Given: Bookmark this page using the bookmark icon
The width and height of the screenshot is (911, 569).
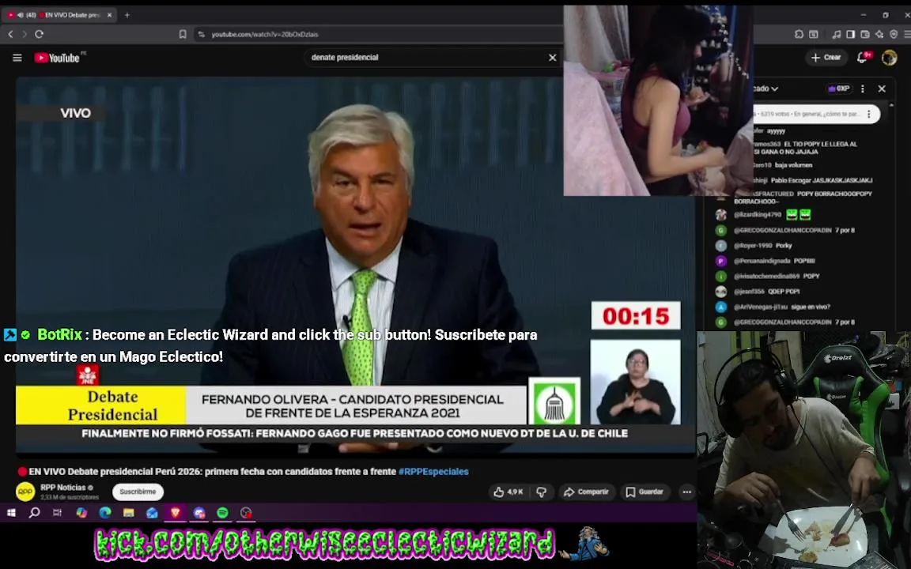Looking at the screenshot, I should point(183,34).
